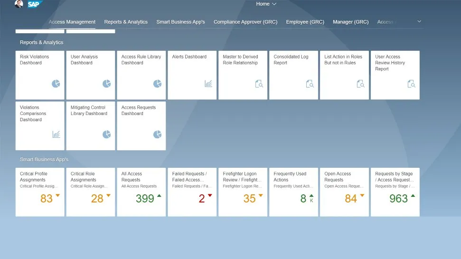461x259 pixels.
Task: Click line chart icon on Alerts Dashboard tile
Action: pyautogui.click(x=208, y=84)
